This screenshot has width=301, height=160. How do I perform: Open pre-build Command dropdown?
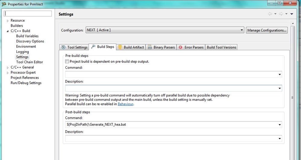[280, 74]
